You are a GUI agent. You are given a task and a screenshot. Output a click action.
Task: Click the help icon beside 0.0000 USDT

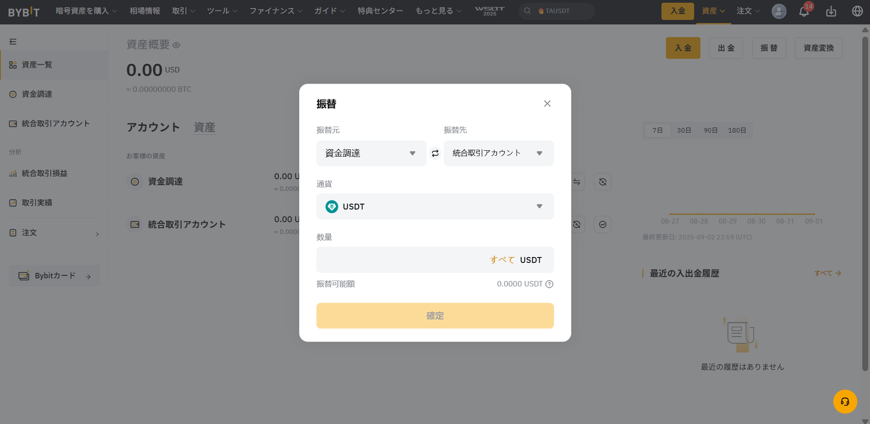[549, 284]
